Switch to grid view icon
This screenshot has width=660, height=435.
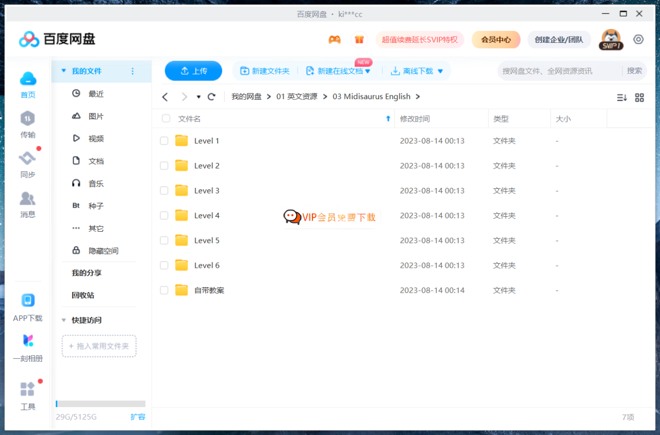click(639, 98)
